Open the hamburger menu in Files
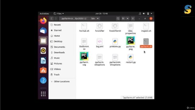 click(133, 18)
